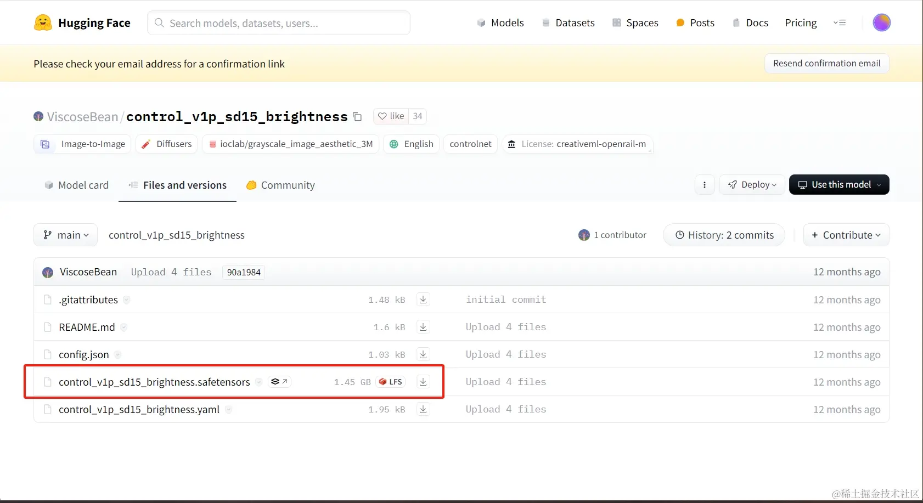Screen dimensions: 923x503
Task: Click the ViscoseBean owner link in title
Action: 82,117
